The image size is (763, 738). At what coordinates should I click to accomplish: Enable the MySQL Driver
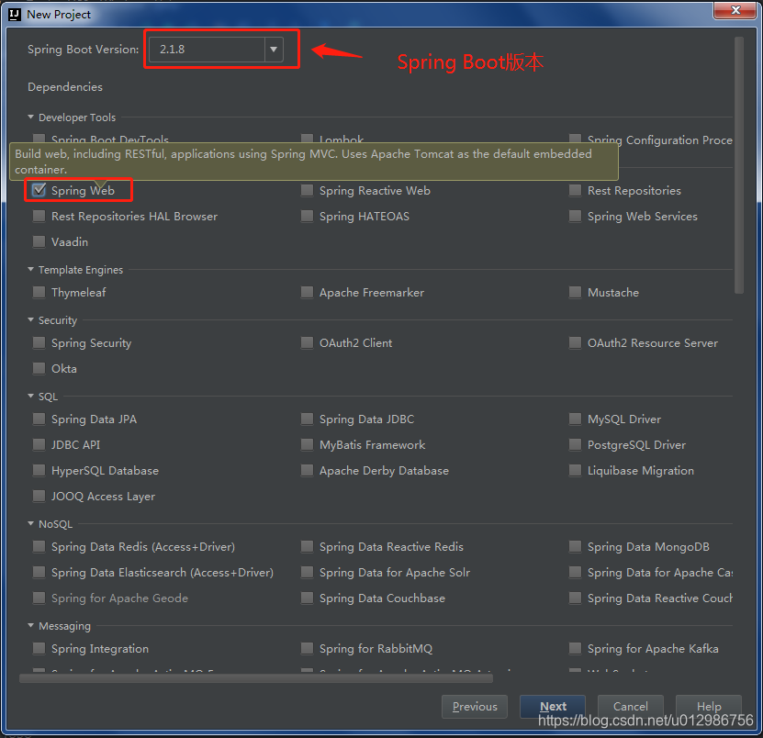click(575, 419)
